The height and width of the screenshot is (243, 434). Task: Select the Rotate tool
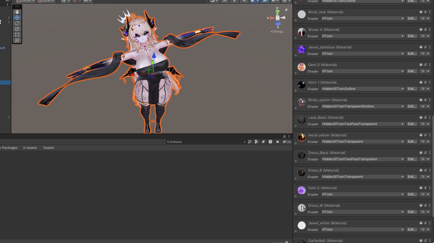(x=17, y=23)
